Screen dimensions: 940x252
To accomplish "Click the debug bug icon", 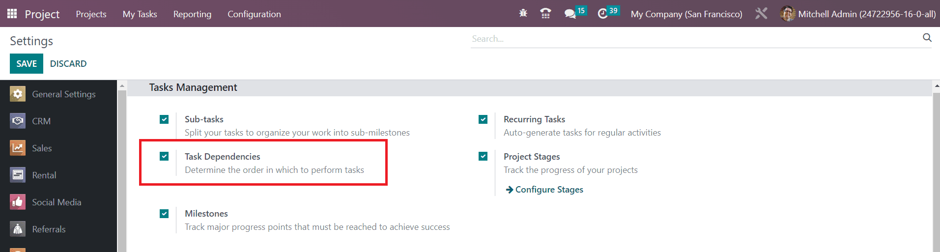I will click(x=523, y=13).
